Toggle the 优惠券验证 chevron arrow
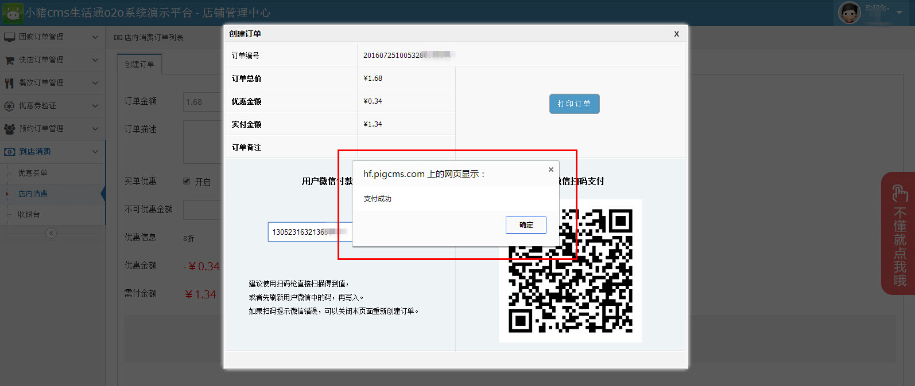Viewport: 915px width, 386px height. click(95, 105)
